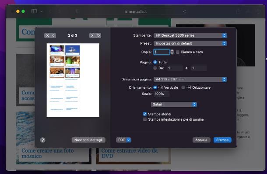This screenshot has height=174, width=267.
Task: Go to previous preview page
Action: [x=53, y=35]
